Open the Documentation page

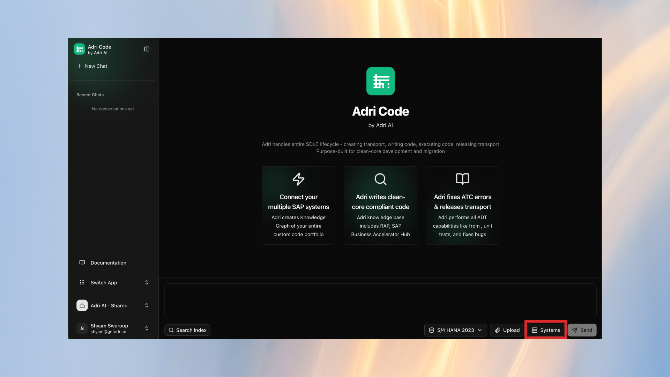(108, 263)
